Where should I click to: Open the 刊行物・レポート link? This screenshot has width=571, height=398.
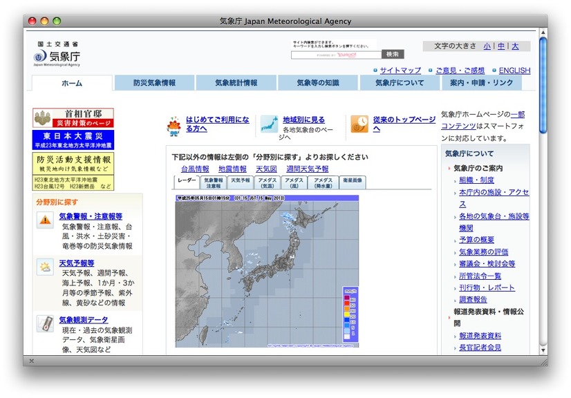pyautogui.click(x=487, y=287)
